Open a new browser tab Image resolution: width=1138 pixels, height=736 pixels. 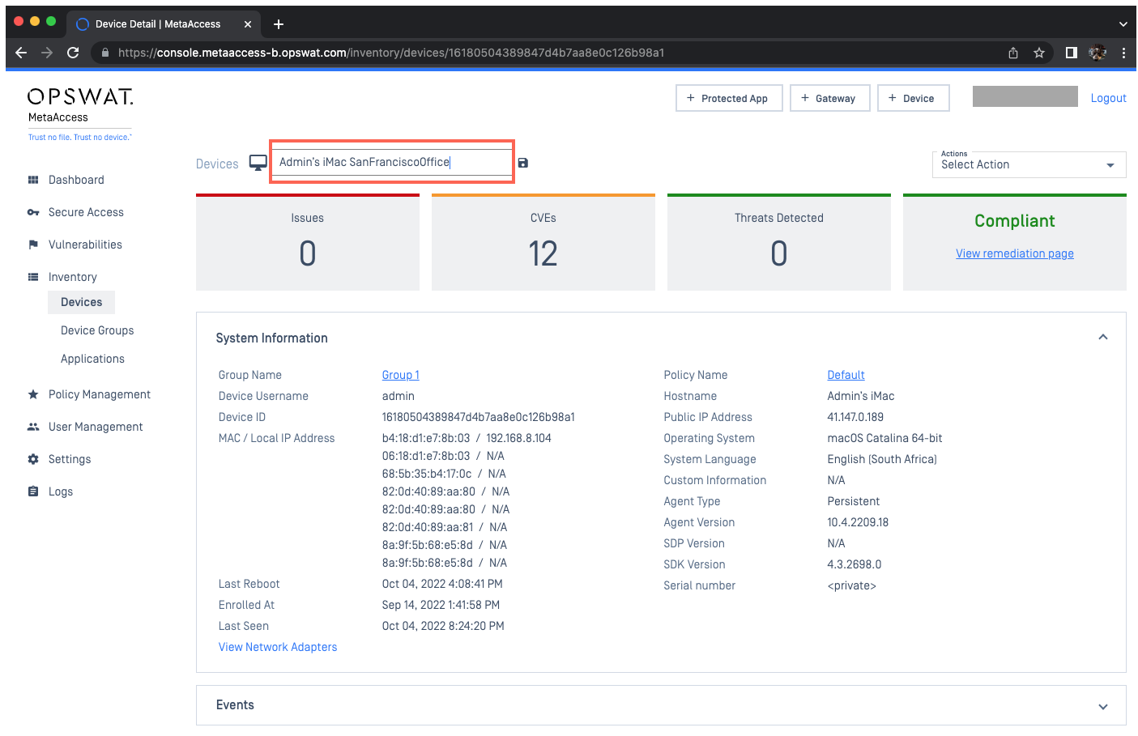pos(279,24)
